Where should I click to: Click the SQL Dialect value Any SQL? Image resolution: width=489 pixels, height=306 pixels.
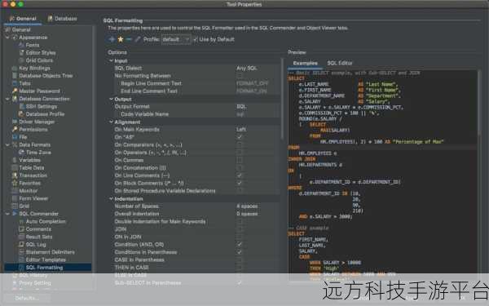pos(246,68)
